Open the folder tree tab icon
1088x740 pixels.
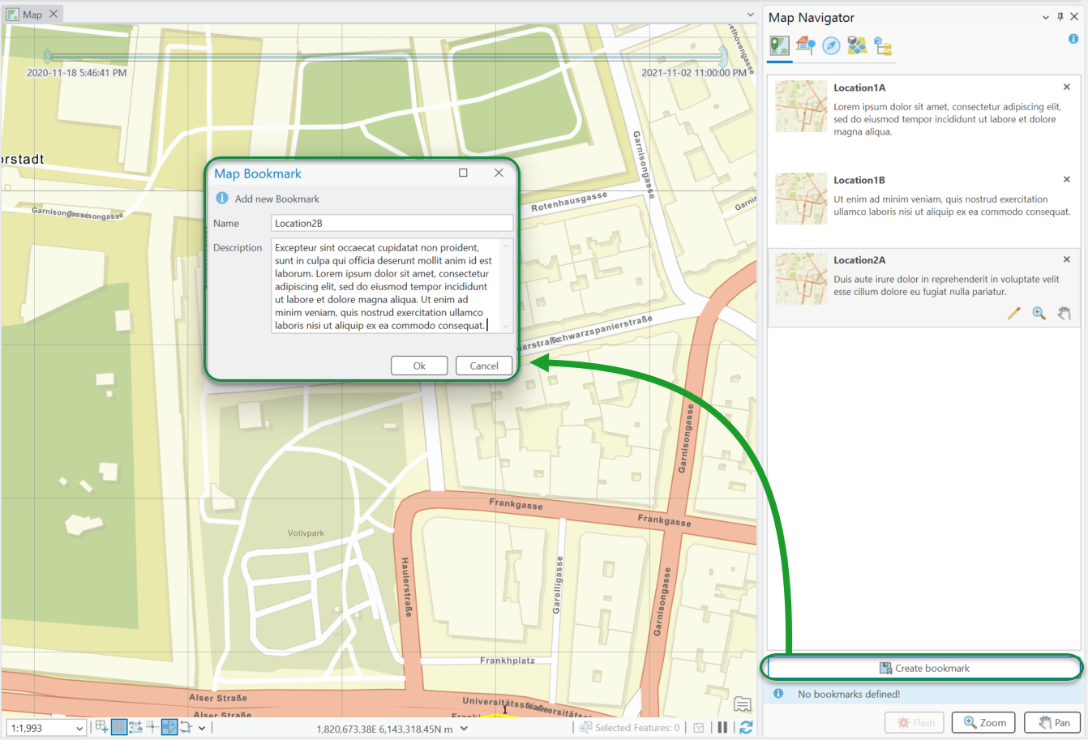click(883, 45)
